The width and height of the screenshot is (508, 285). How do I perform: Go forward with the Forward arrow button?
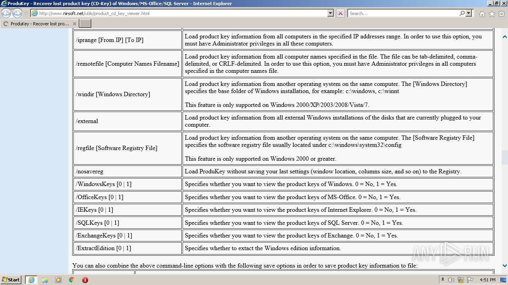(x=17, y=13)
